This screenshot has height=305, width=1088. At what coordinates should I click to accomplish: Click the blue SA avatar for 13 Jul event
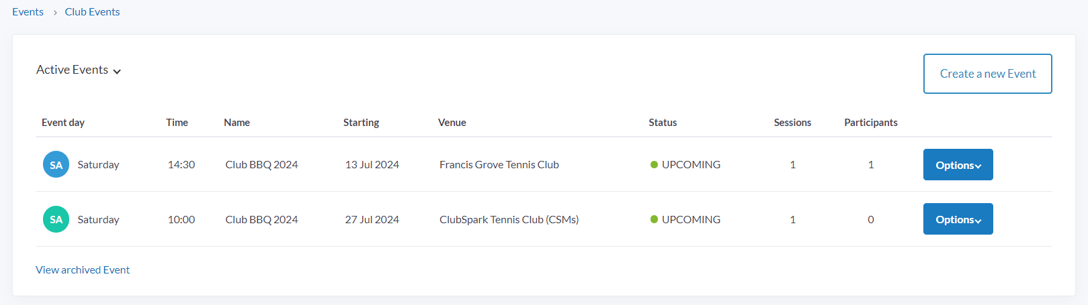(56, 165)
